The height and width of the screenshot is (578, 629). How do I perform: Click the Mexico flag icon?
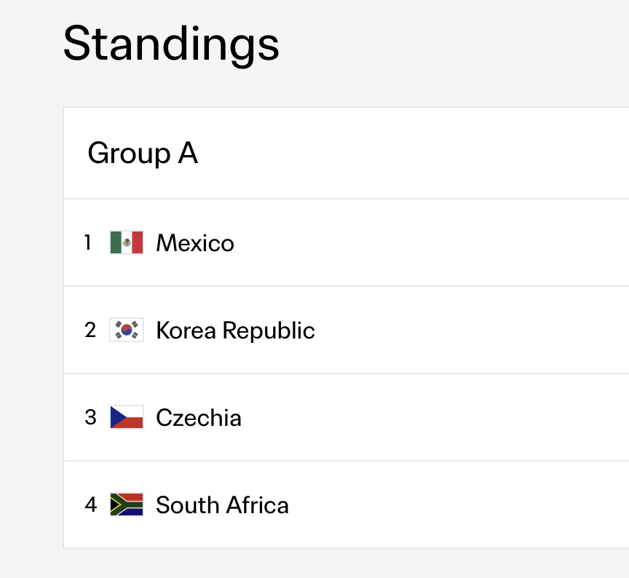[127, 242]
